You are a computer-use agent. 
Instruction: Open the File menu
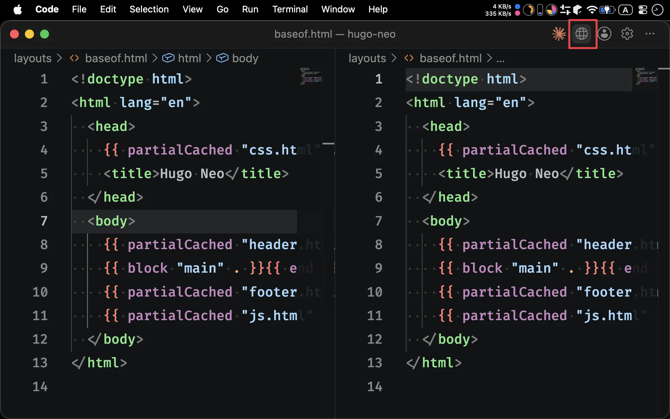coord(79,9)
